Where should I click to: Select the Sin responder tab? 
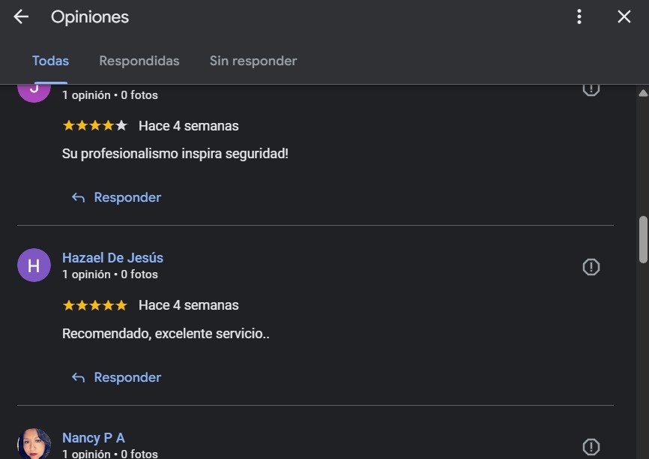[x=253, y=61]
